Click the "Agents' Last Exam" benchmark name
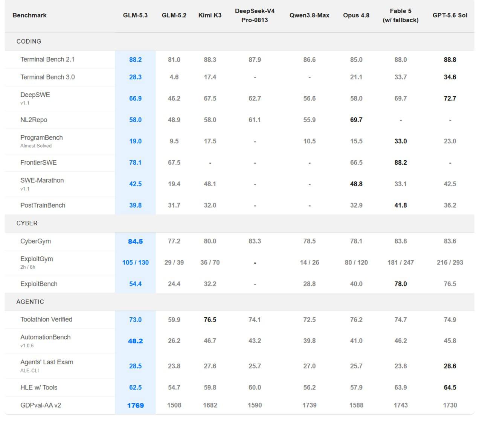Image resolution: width=482 pixels, height=423 pixels. pos(47,362)
